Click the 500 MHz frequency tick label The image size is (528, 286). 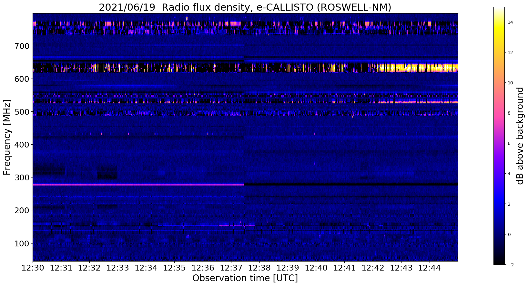(x=22, y=112)
